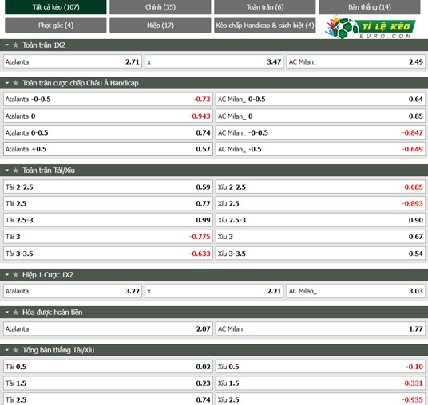This screenshot has height=405, width=428.
Task: Pick Xỉu 2.5-3 at 0.90
Action: [320, 220]
